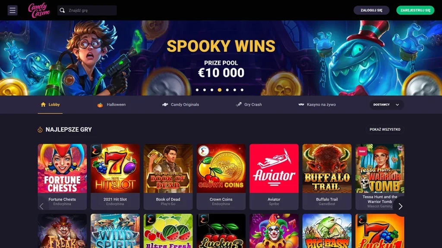Click the Candy Originals candy icon
442x248 pixels.
pyautogui.click(x=165, y=105)
